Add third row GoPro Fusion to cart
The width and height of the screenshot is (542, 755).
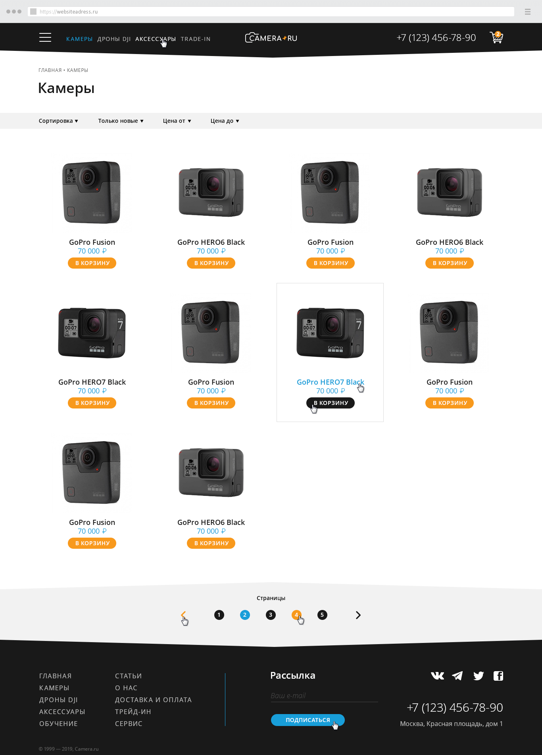pyautogui.click(x=92, y=543)
